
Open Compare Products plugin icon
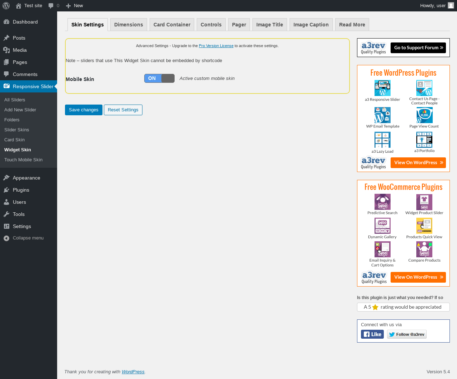(424, 249)
